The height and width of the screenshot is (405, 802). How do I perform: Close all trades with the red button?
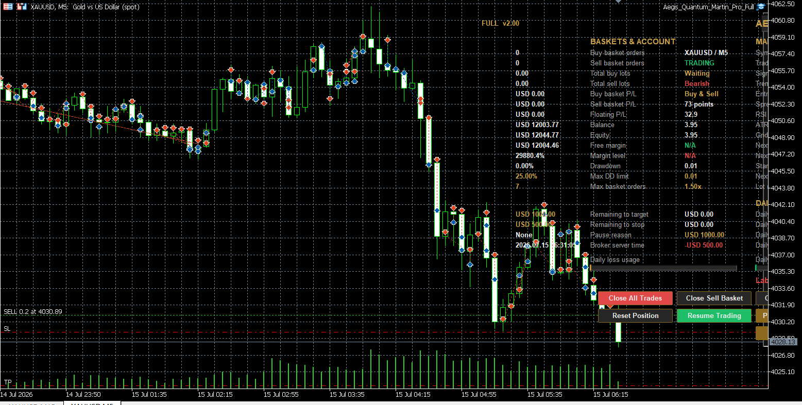coord(635,298)
